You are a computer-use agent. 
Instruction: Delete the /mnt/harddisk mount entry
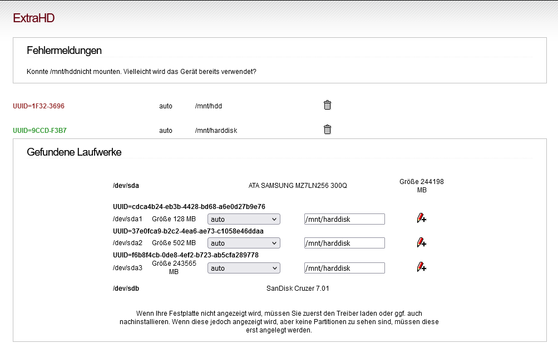(x=327, y=130)
